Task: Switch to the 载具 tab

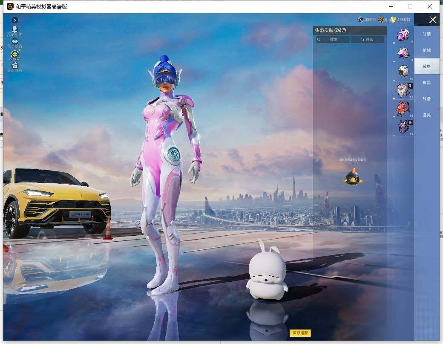Action: [x=427, y=83]
